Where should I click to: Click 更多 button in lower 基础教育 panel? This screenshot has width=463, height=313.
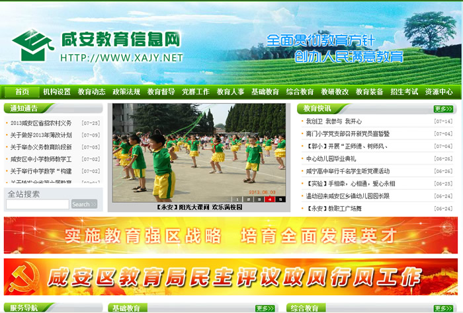point(265,308)
